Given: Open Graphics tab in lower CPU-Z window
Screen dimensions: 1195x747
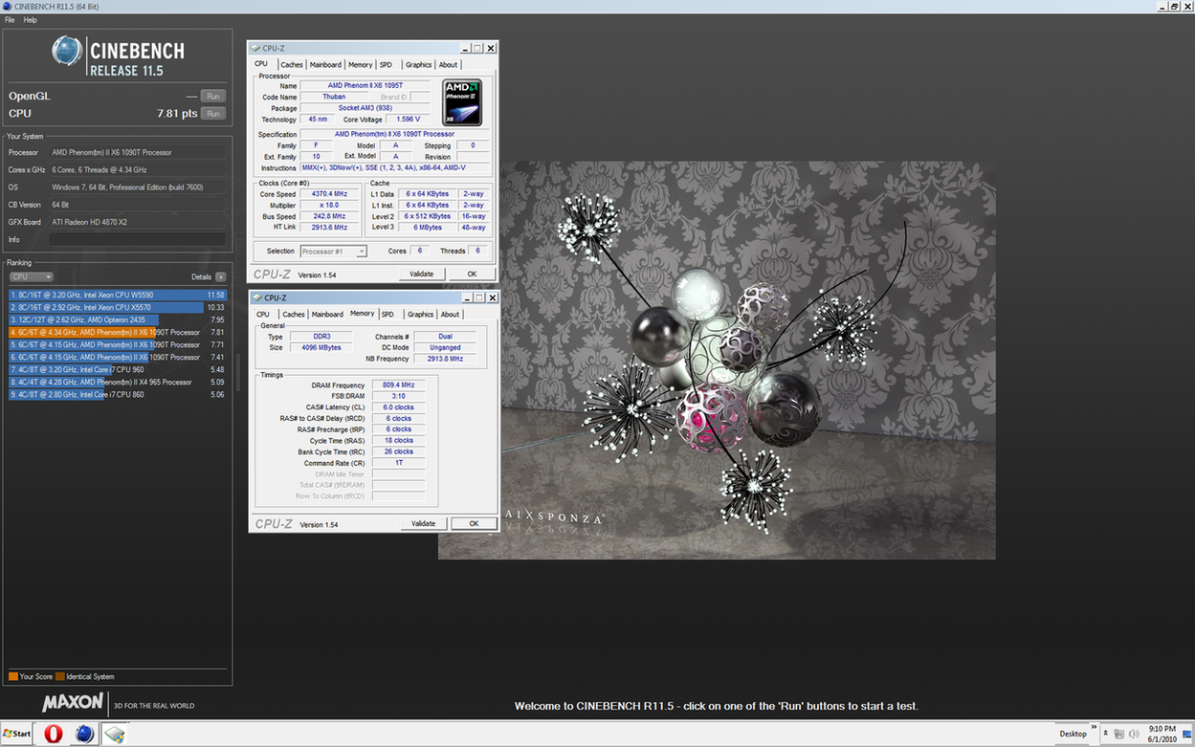Looking at the screenshot, I should pos(420,314).
